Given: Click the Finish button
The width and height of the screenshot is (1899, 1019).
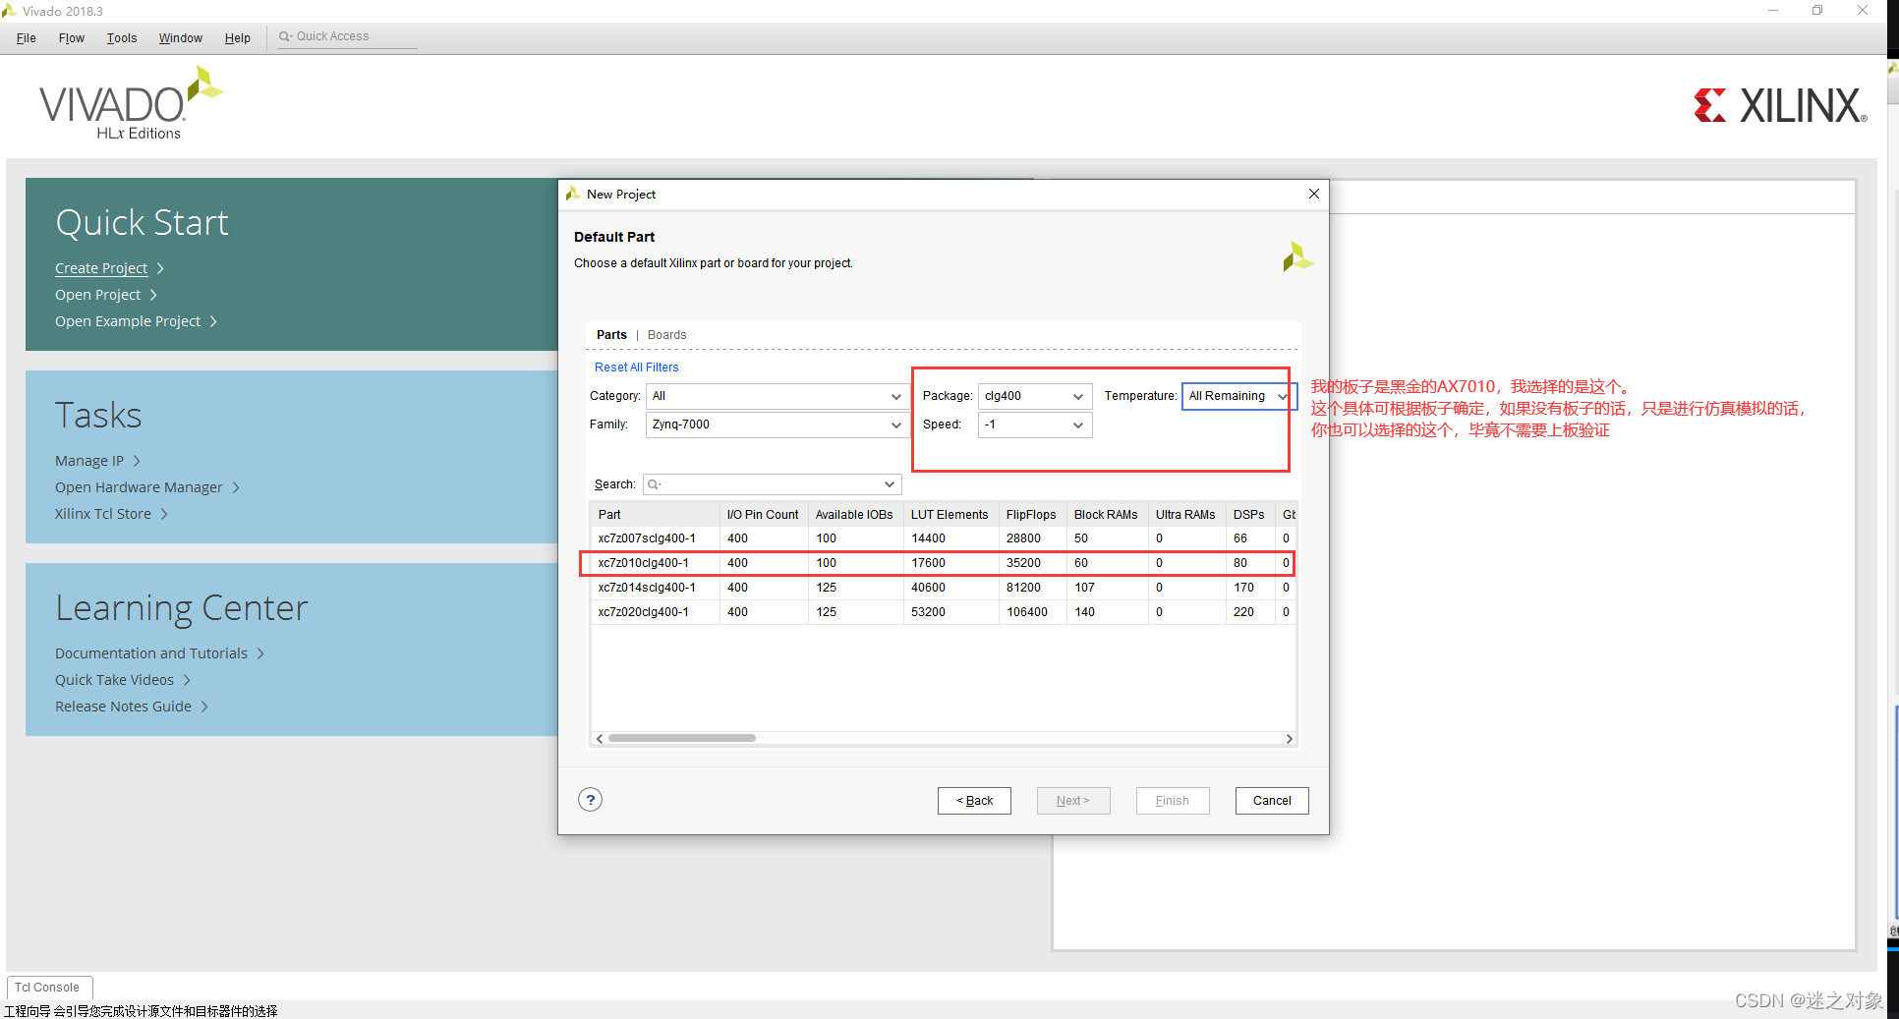Looking at the screenshot, I should pos(1173,801).
